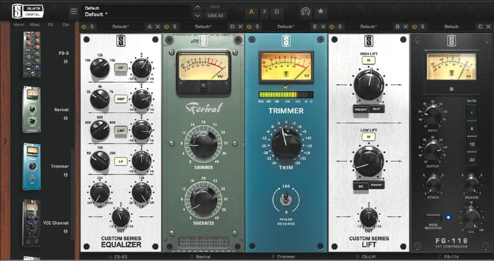Remove the CS-Lift module with X
This screenshot has height=261, width=494.
tap(406, 27)
